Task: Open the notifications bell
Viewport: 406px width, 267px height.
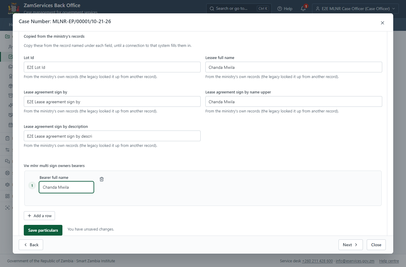Action: pyautogui.click(x=303, y=9)
